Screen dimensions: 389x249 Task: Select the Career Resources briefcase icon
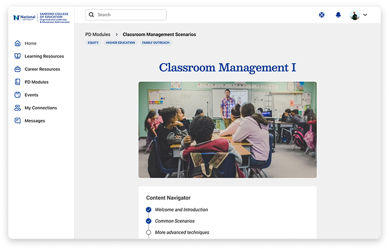[x=18, y=69]
